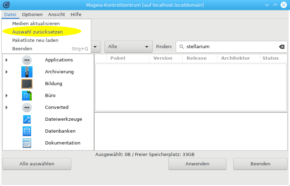This screenshot has width=290, height=186.
Task: Click the Dokumentation DOC icon
Action: coord(27,143)
